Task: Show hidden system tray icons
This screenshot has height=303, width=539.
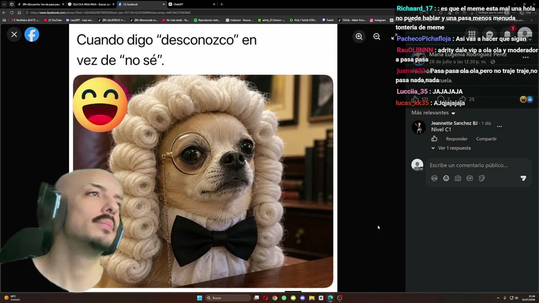Action: [x=498, y=298]
